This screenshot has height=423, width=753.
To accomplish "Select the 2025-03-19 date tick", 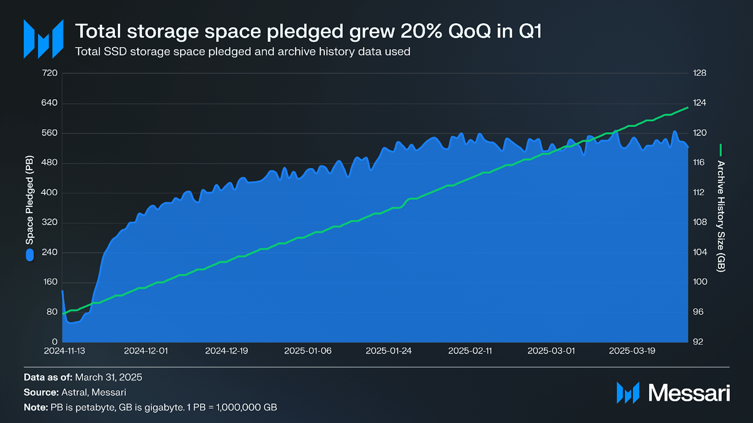I will [632, 351].
